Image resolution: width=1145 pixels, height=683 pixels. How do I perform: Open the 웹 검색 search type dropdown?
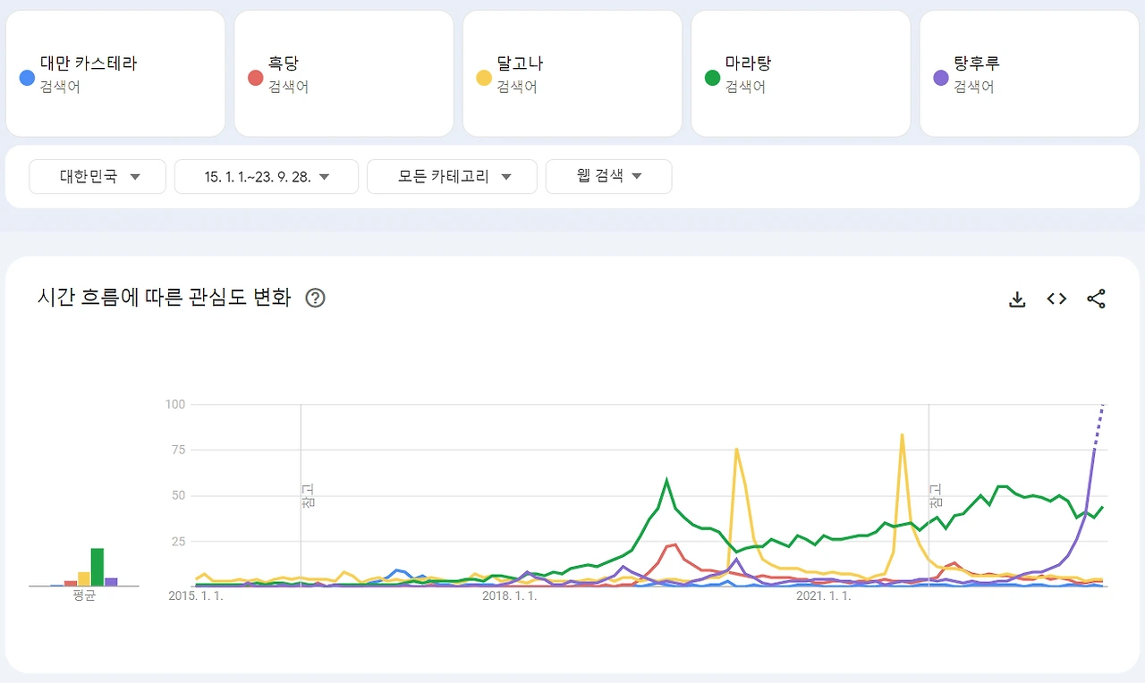point(608,176)
